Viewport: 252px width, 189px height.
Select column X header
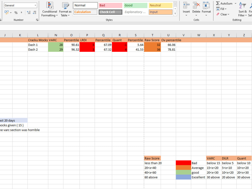(x=214, y=35)
